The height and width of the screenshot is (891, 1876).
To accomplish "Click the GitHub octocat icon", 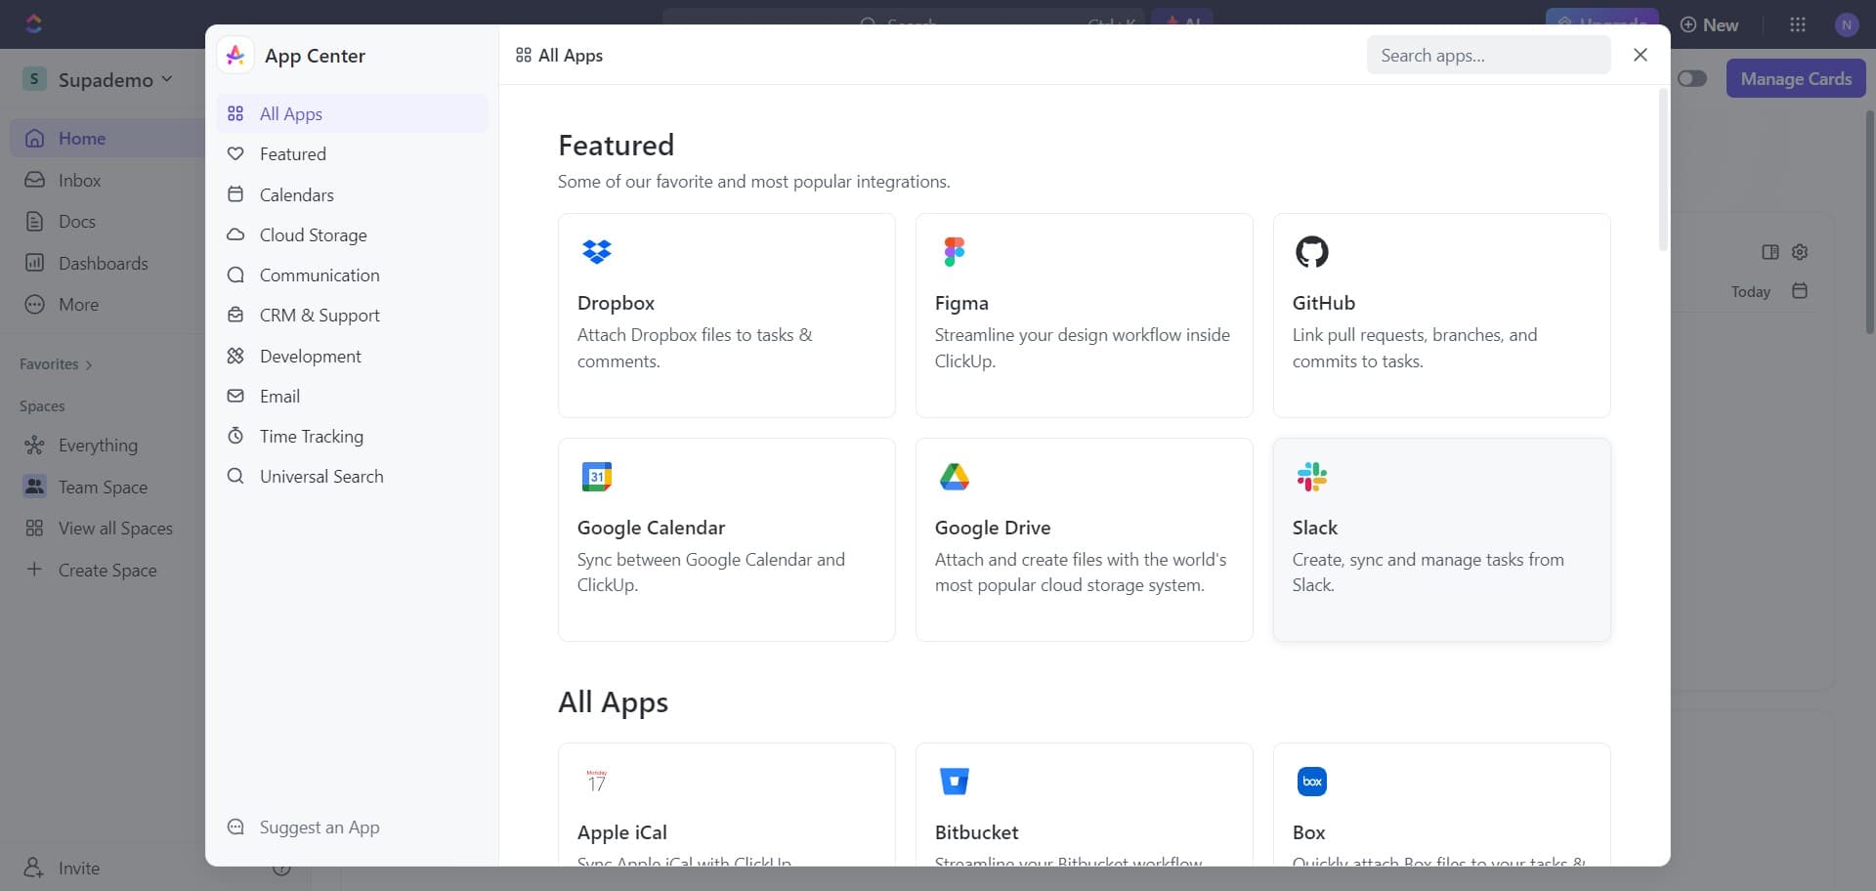I will point(1312,251).
